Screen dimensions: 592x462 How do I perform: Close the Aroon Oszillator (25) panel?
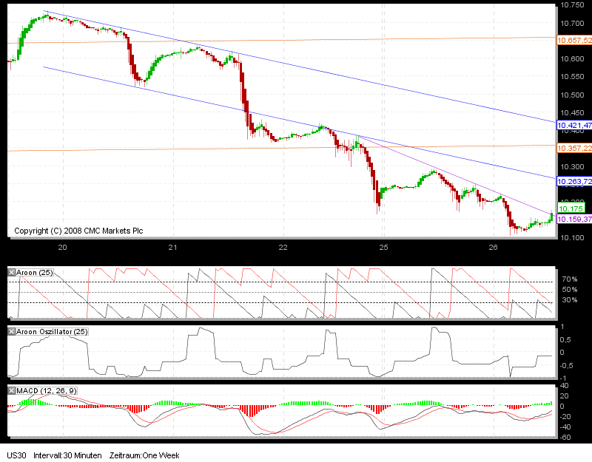[10, 331]
